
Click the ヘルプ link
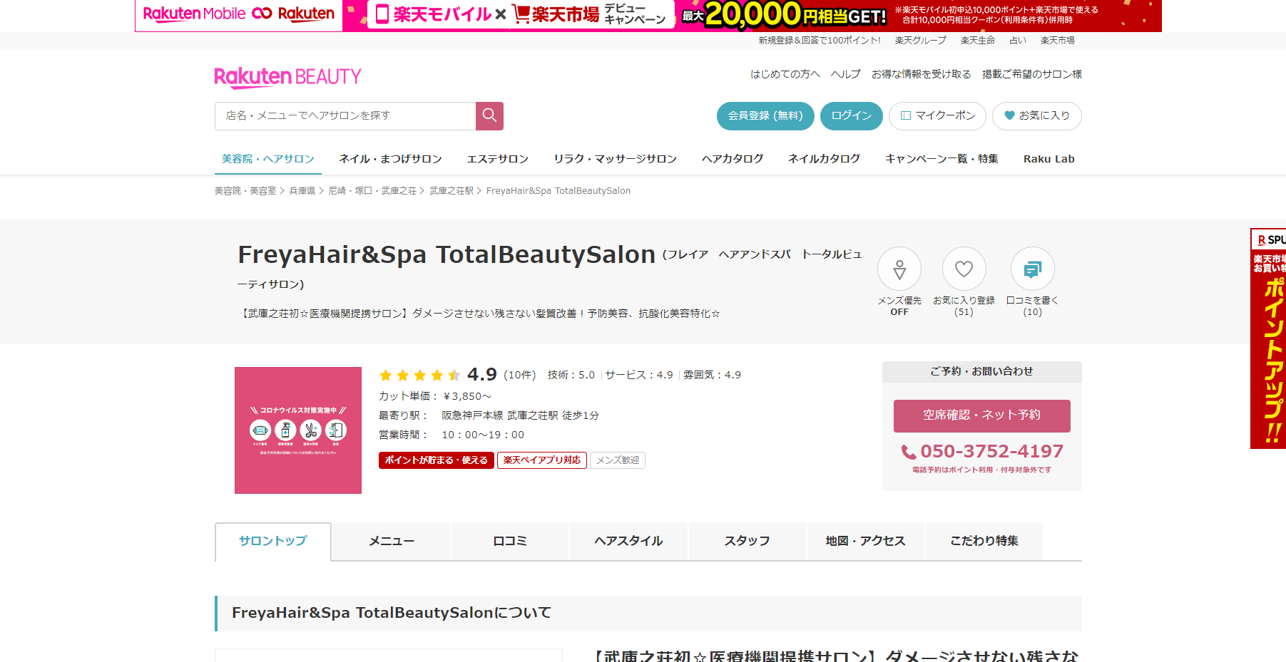tap(846, 74)
